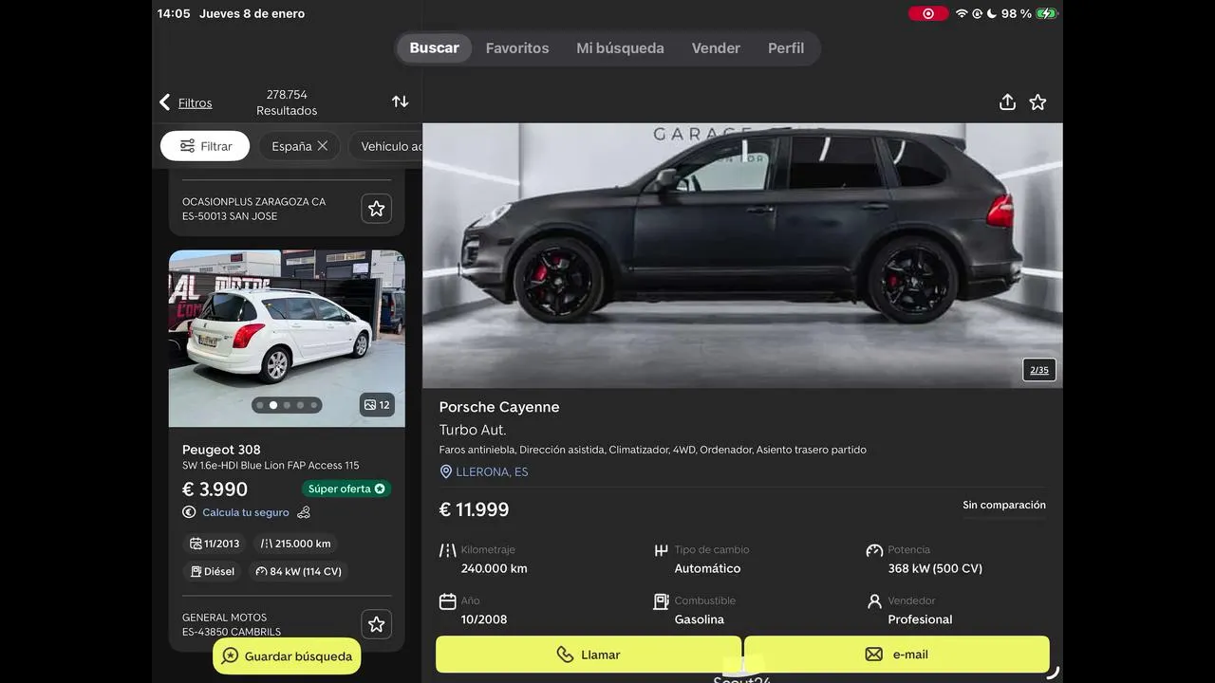Open the Mi búsqueda tab
Viewport: 1215px width, 683px height.
pos(620,48)
